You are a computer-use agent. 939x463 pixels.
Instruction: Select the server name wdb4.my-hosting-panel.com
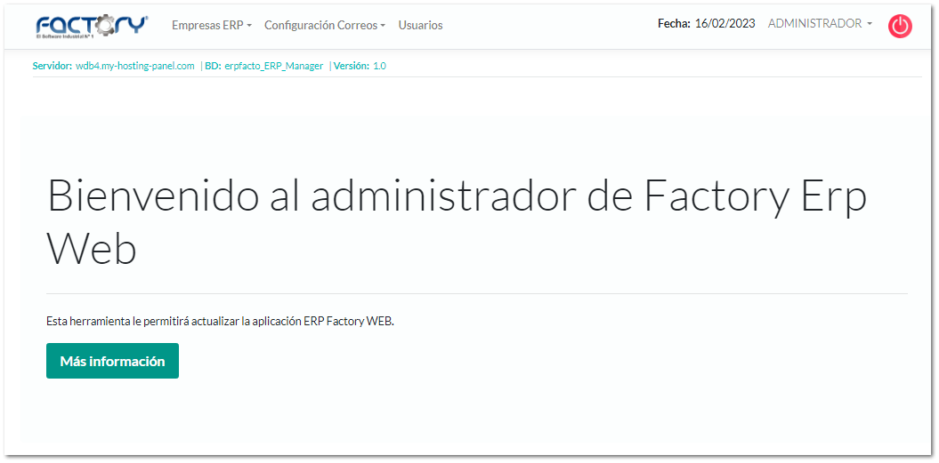(x=135, y=67)
